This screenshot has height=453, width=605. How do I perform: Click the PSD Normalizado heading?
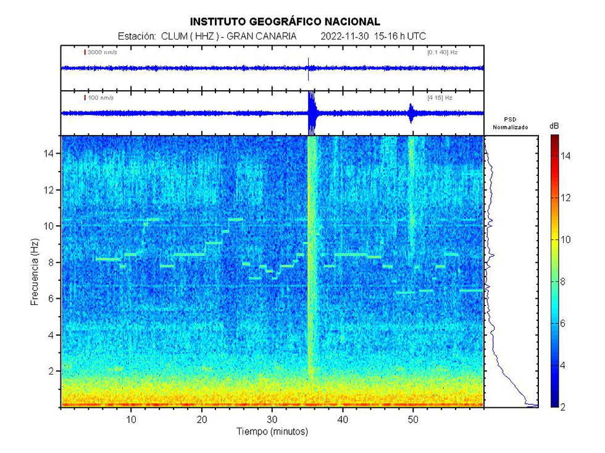[x=510, y=123]
